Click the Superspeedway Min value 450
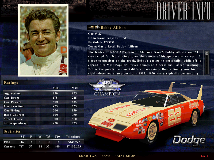The image size is (214, 160). click(55, 123)
